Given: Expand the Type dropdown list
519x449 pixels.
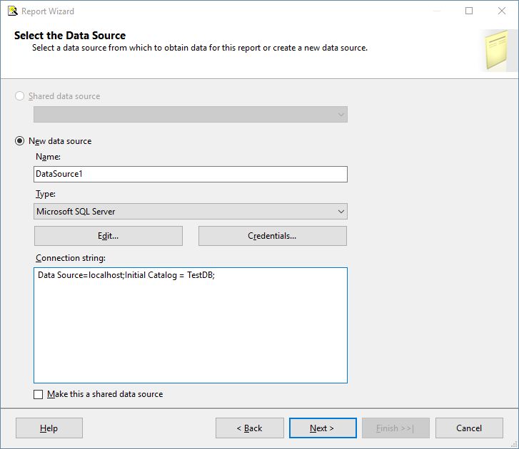Looking at the screenshot, I should pos(340,212).
